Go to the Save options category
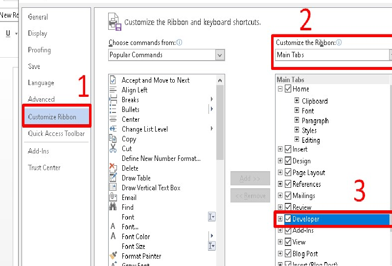This screenshot has height=266, width=392. coord(34,66)
